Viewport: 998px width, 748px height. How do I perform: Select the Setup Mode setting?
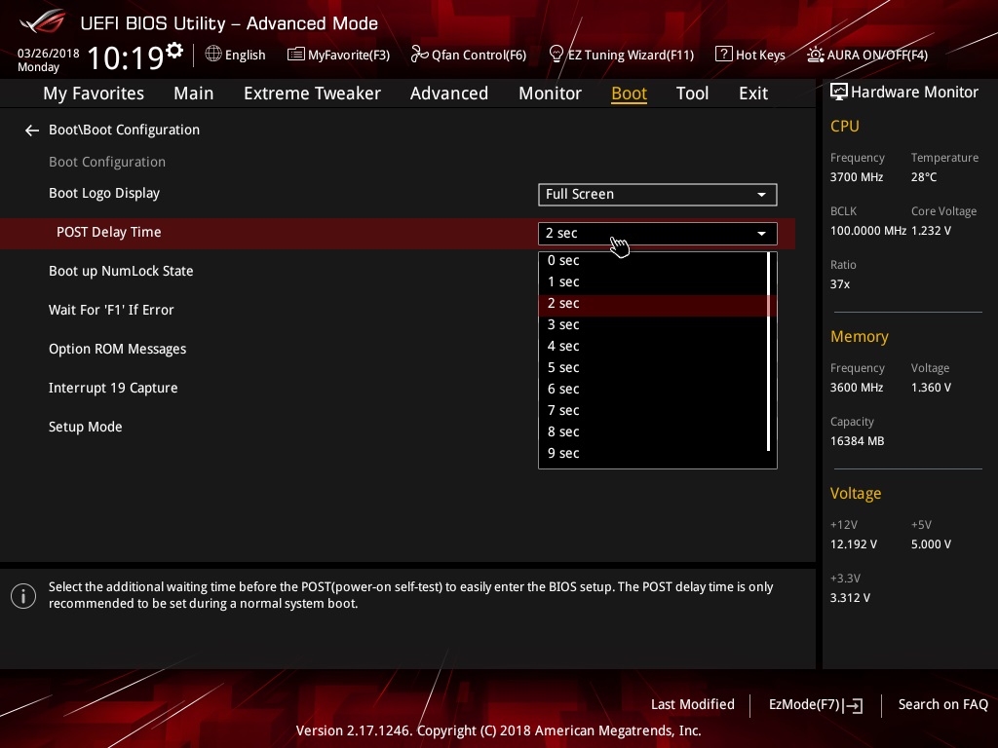86,427
